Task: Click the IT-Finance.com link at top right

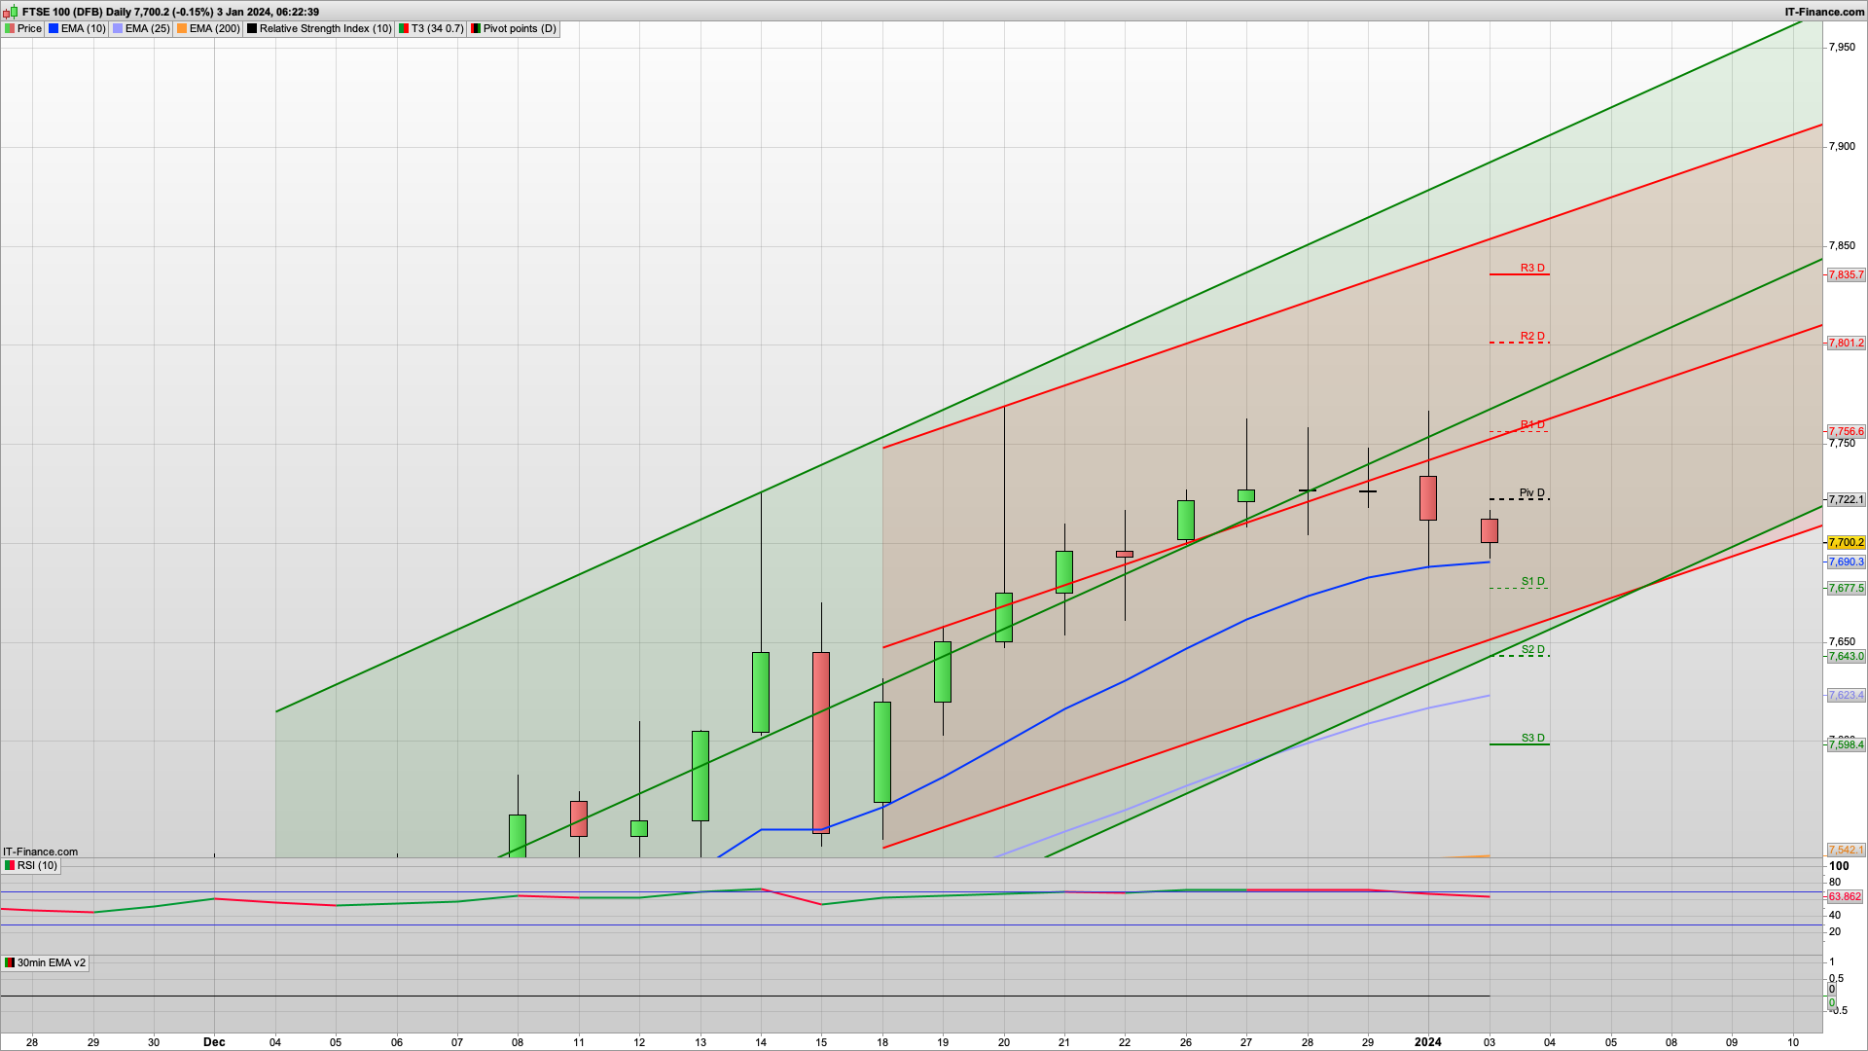Action: (1824, 12)
